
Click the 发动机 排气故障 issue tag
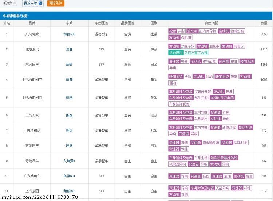[x=203, y=61]
